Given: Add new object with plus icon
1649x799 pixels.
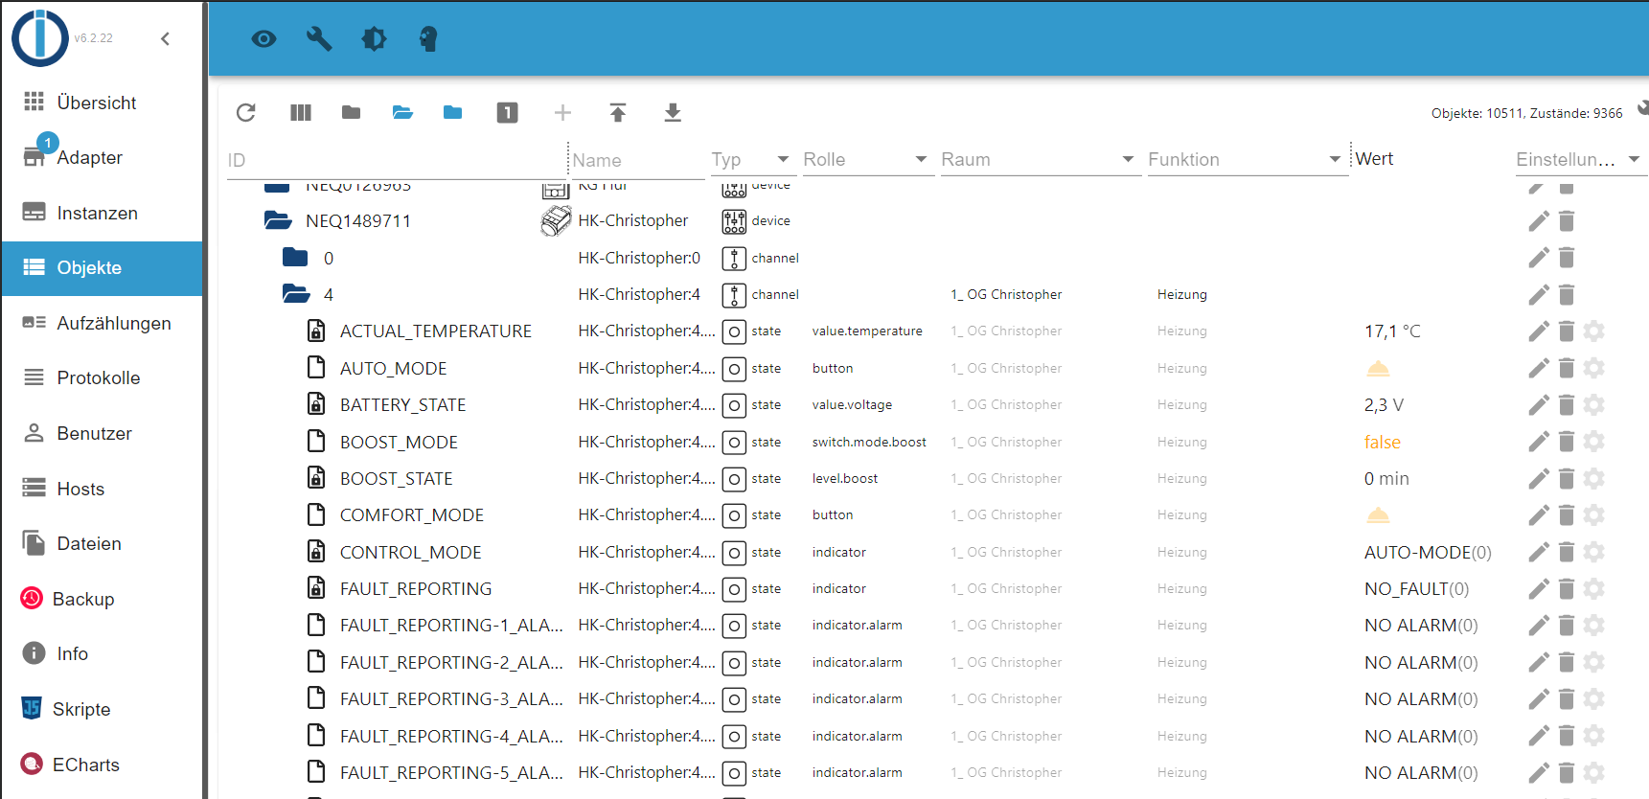Looking at the screenshot, I should (x=562, y=113).
